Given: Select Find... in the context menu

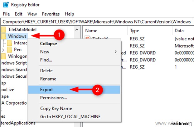Looking at the screenshot, I should [x=74, y=60].
